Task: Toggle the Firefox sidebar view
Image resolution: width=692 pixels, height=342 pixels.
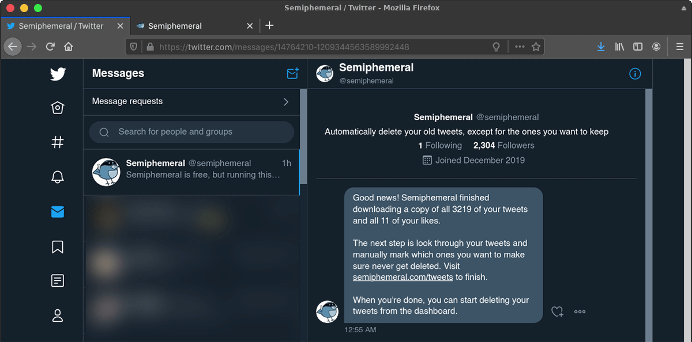Action: coord(638,47)
